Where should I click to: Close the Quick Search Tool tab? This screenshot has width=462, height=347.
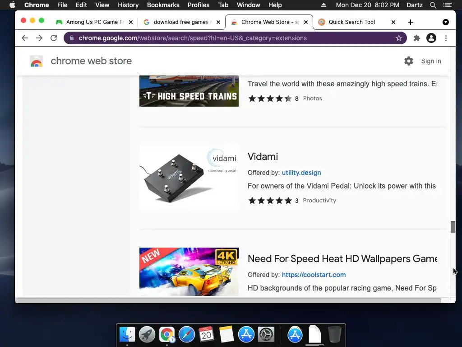(x=393, y=22)
